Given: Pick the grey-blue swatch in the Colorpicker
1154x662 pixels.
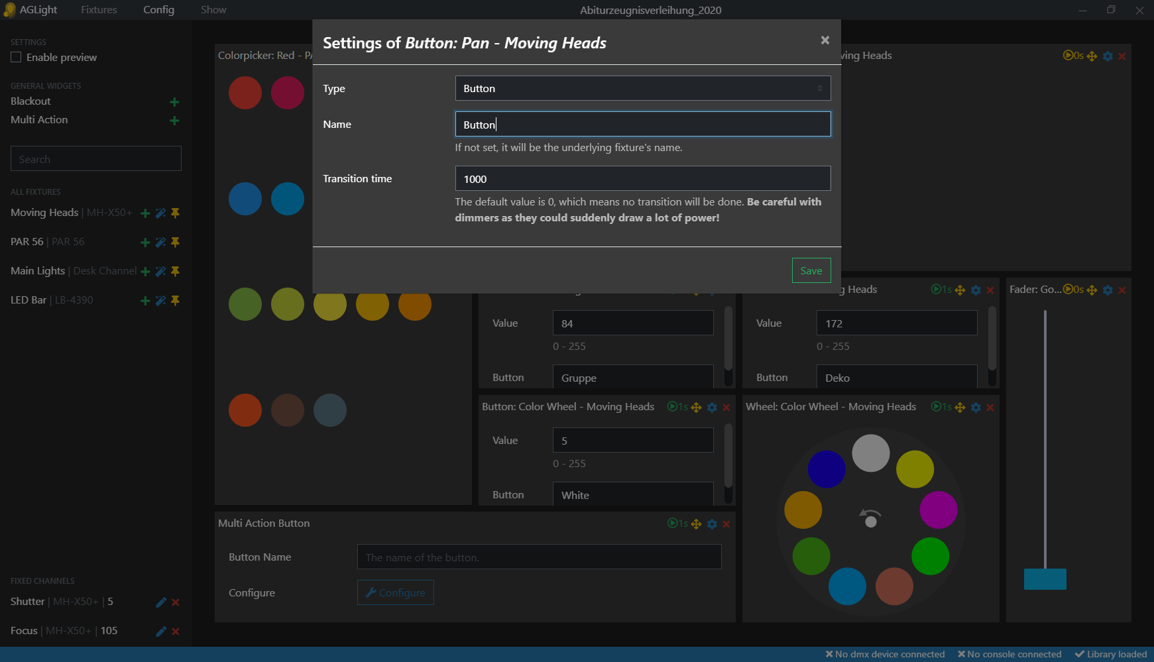Looking at the screenshot, I should [330, 410].
